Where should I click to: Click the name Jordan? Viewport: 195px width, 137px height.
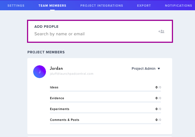point(56,68)
